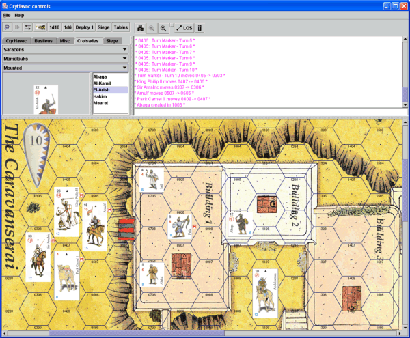Select the Abaga counter in Building 2
The image size is (410, 338).
[x=241, y=224]
